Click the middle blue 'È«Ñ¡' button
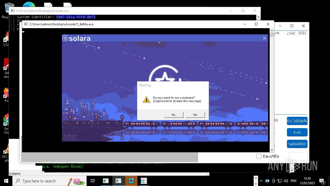This screenshot has height=186, width=330. tap(297, 132)
